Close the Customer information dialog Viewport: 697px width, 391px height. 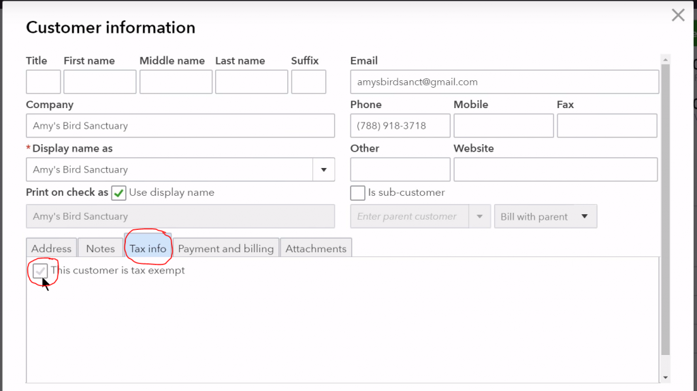[x=678, y=15]
